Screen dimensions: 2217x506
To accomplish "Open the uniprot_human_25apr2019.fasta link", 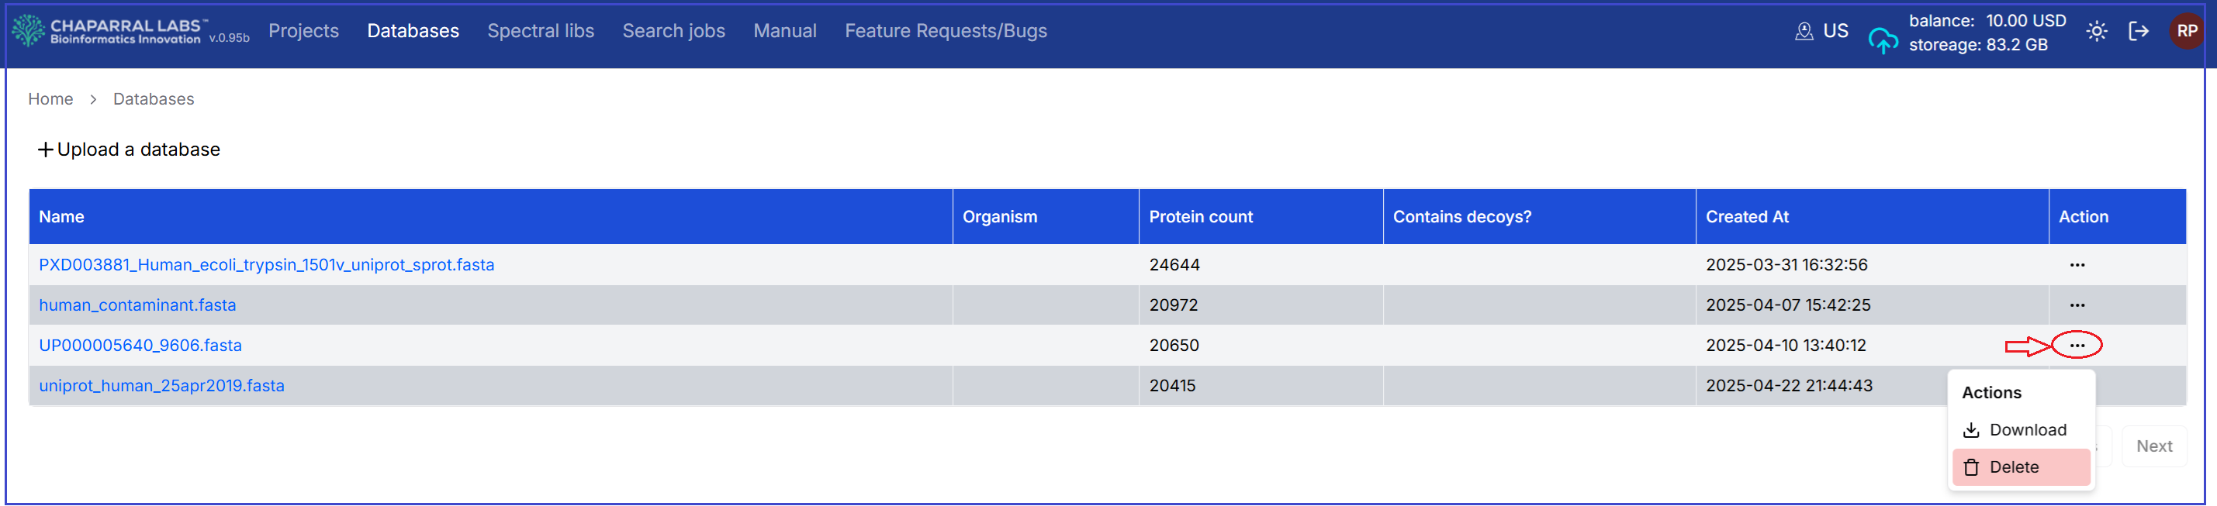I will point(162,386).
